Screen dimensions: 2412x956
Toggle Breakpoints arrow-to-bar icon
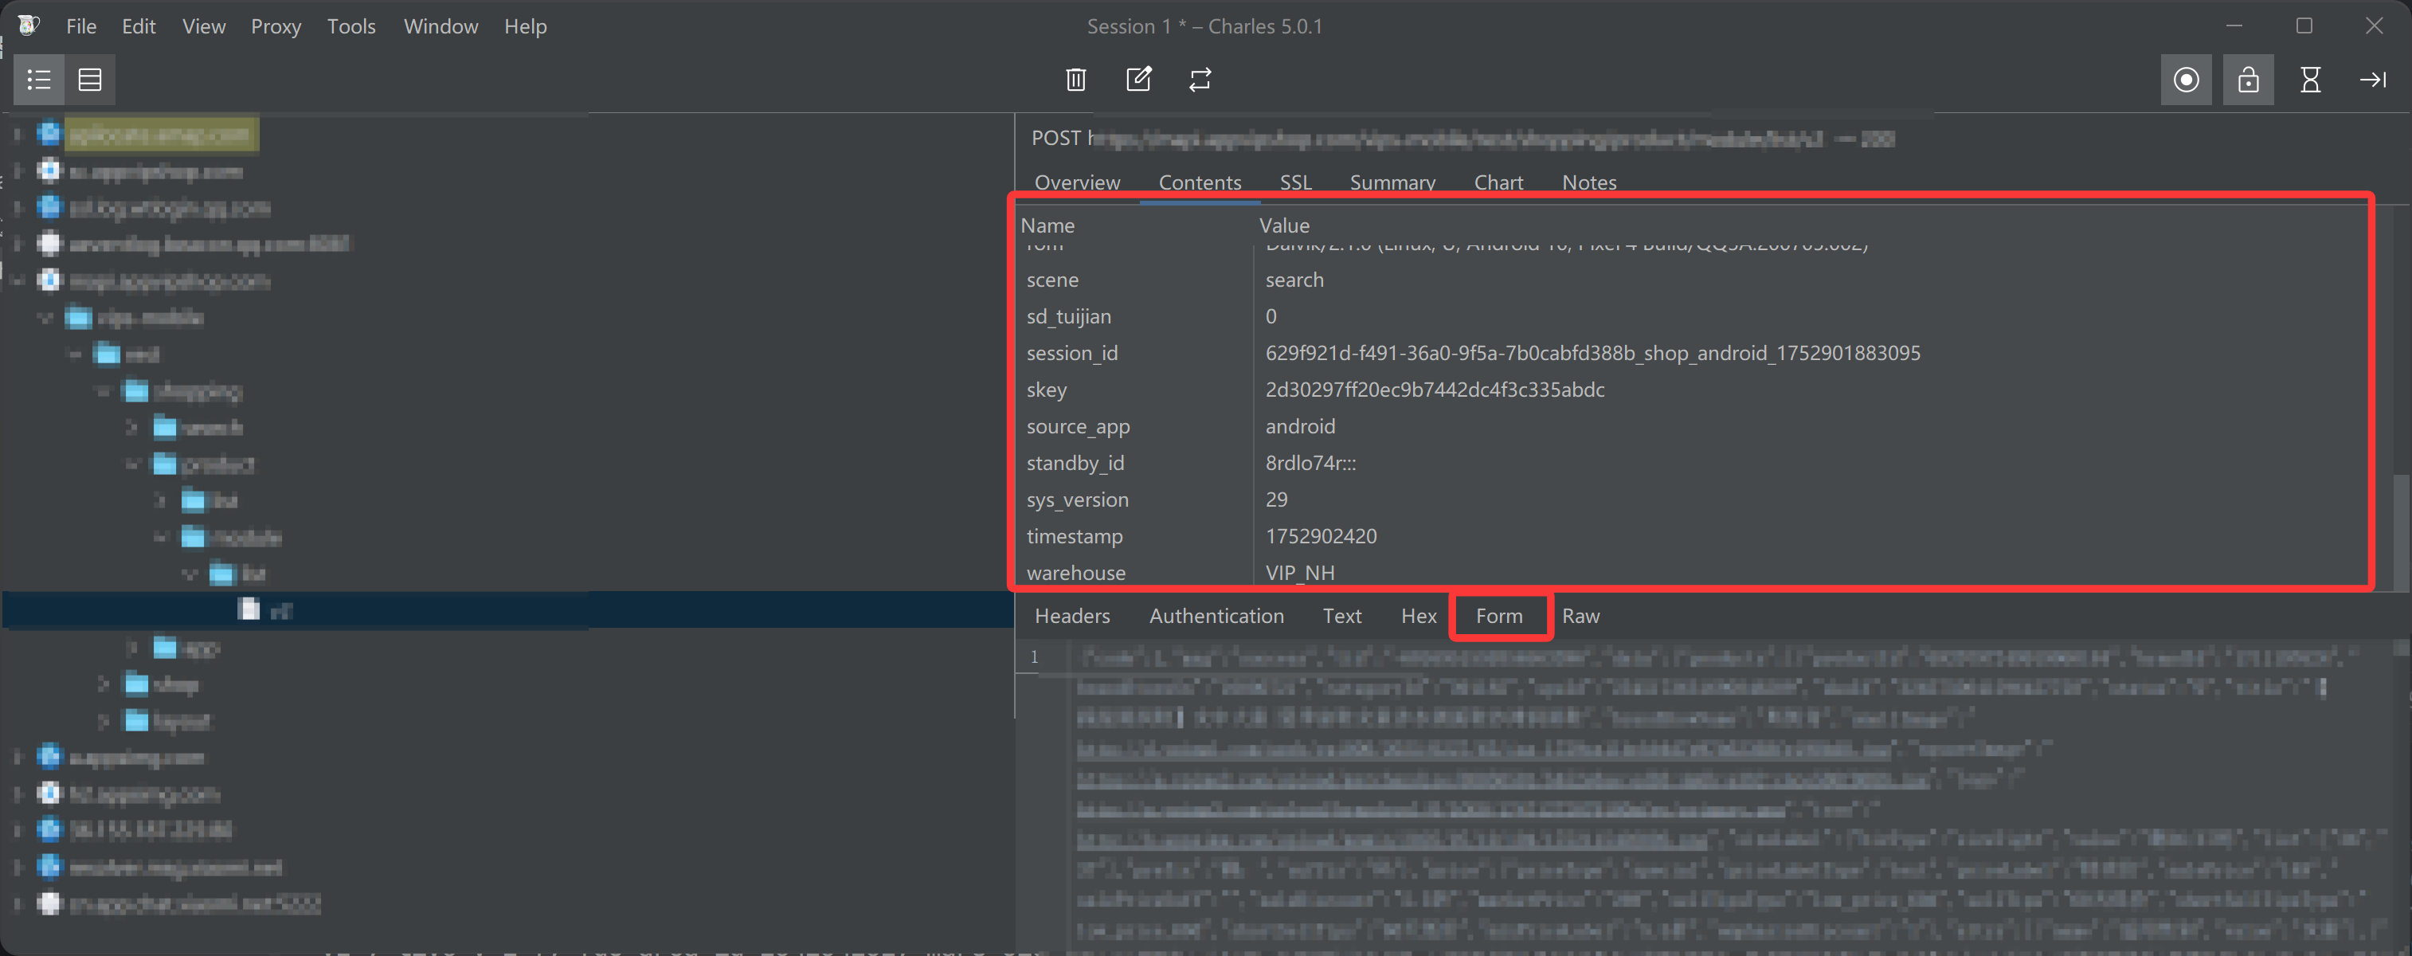pyautogui.click(x=2373, y=80)
